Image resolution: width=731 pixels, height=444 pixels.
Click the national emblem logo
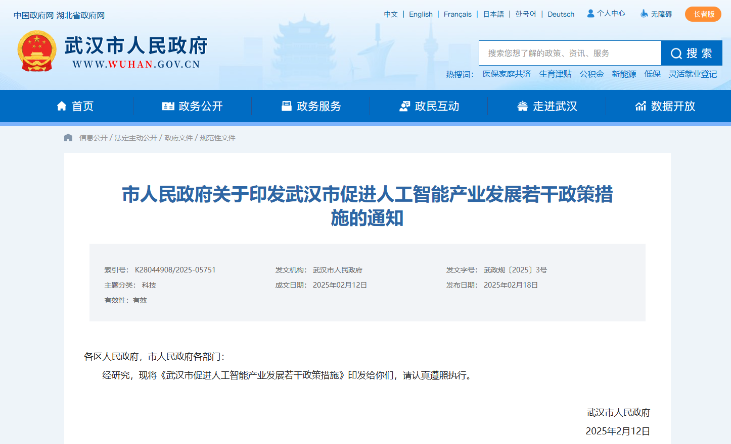pos(36,51)
